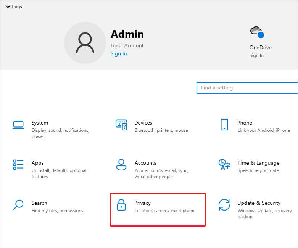
Task: Click the System laptop icon
Action: tap(18, 125)
